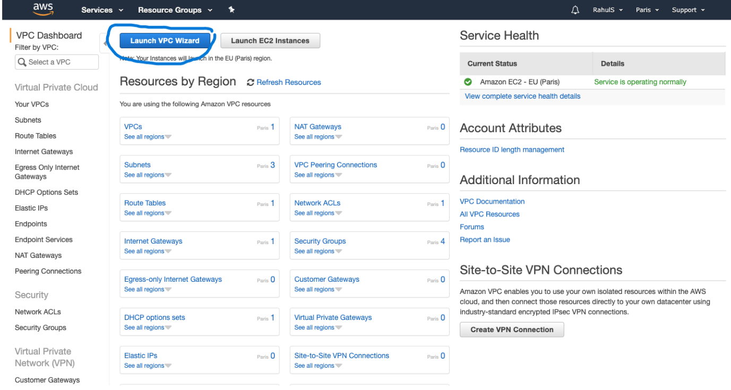731x390 pixels.
Task: Open the All VPC Resources link
Action: [490, 214]
